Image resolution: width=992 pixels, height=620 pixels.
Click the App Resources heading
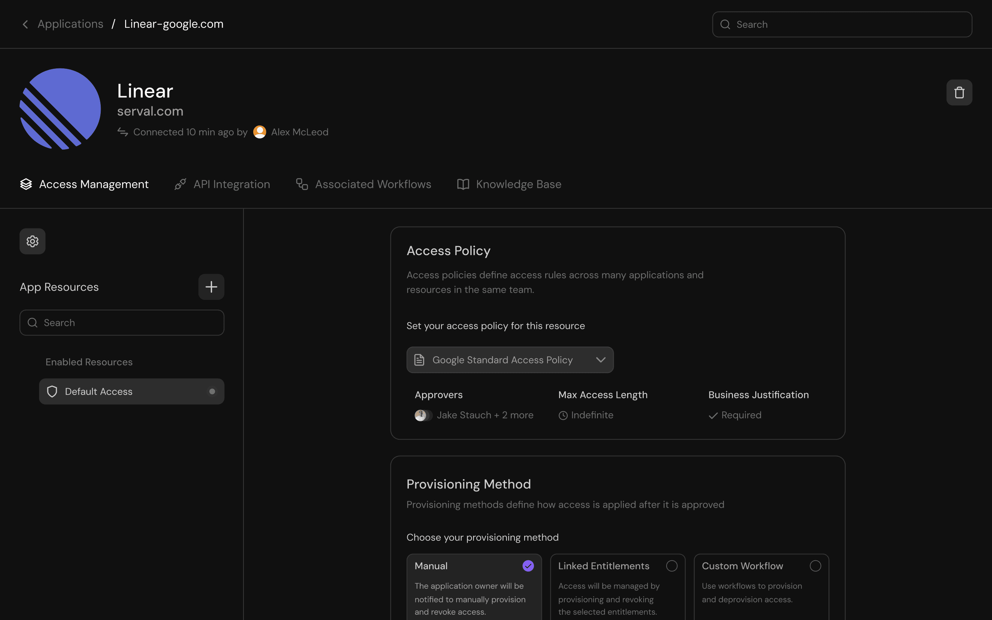tap(59, 287)
